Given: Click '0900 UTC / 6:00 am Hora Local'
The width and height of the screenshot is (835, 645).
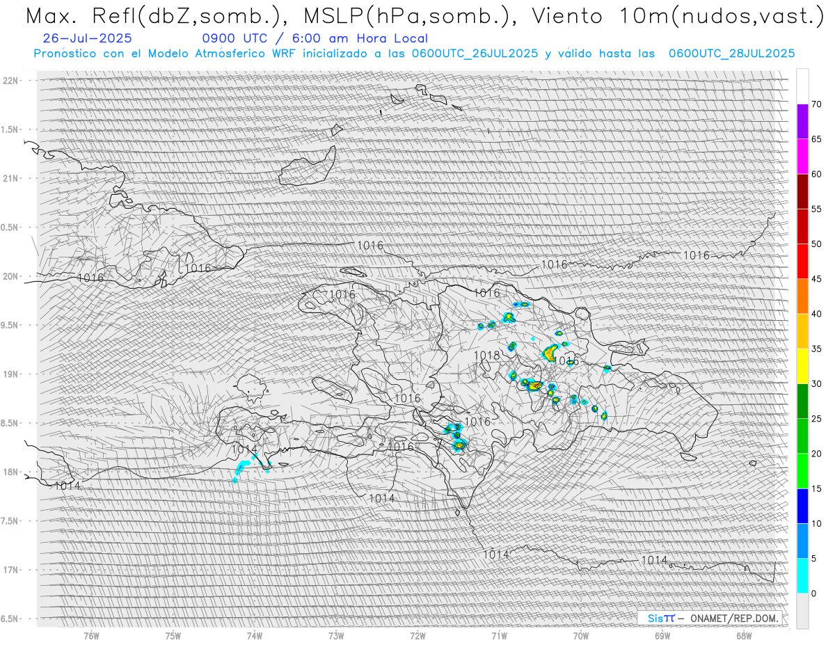Looking at the screenshot, I should coord(315,39).
